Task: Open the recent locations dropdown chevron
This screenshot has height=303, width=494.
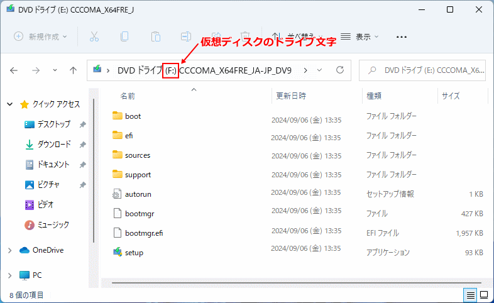Action: [55, 70]
